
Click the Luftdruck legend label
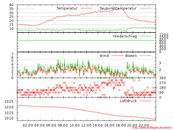tap(128, 101)
